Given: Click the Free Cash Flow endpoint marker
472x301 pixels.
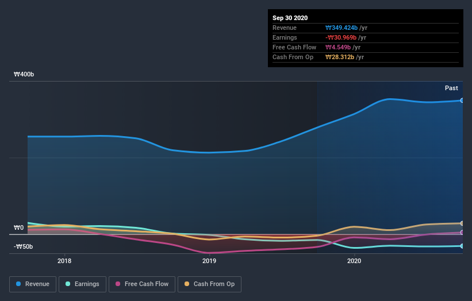Looking at the screenshot, I should [x=462, y=233].
